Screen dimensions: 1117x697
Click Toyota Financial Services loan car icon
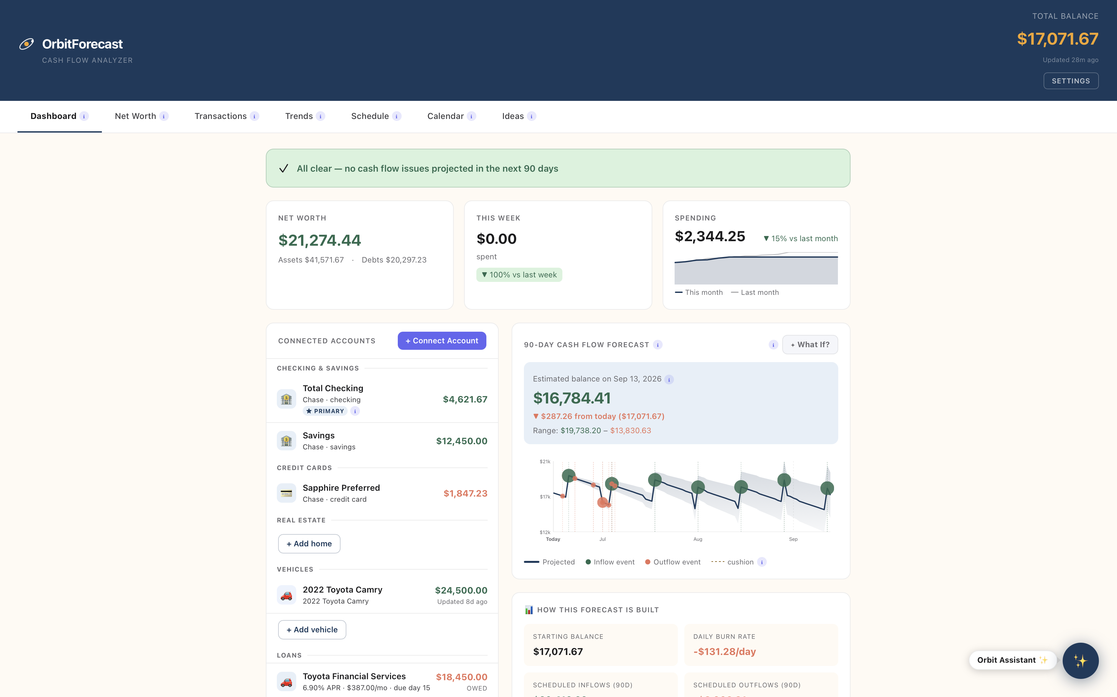286,682
